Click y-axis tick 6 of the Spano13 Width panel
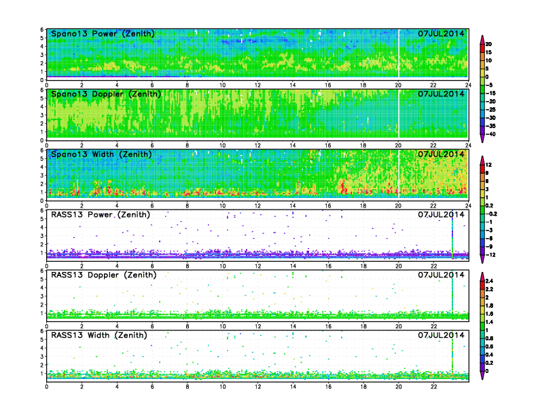 42,151
